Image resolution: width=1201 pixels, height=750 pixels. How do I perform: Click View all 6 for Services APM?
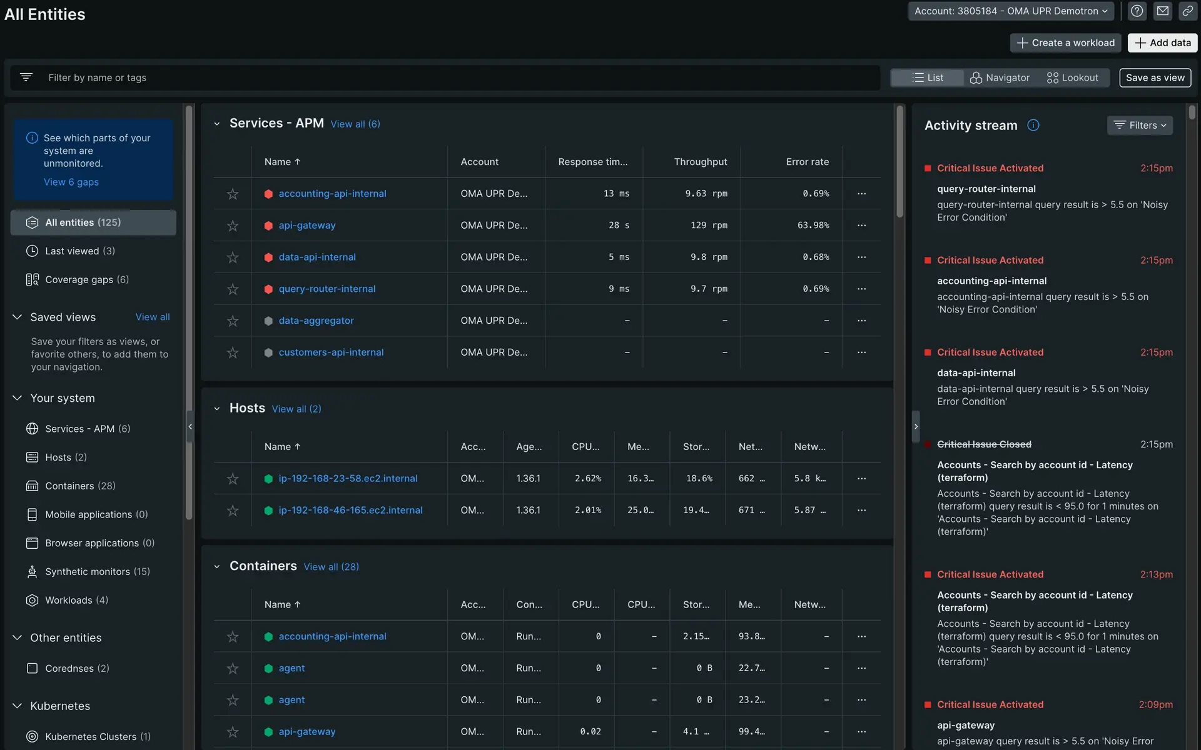click(355, 124)
